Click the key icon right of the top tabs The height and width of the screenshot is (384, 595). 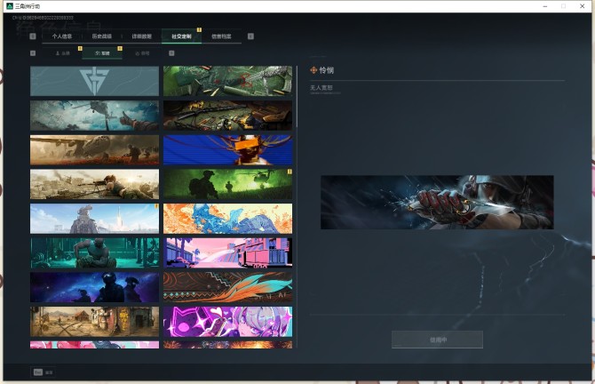click(250, 36)
